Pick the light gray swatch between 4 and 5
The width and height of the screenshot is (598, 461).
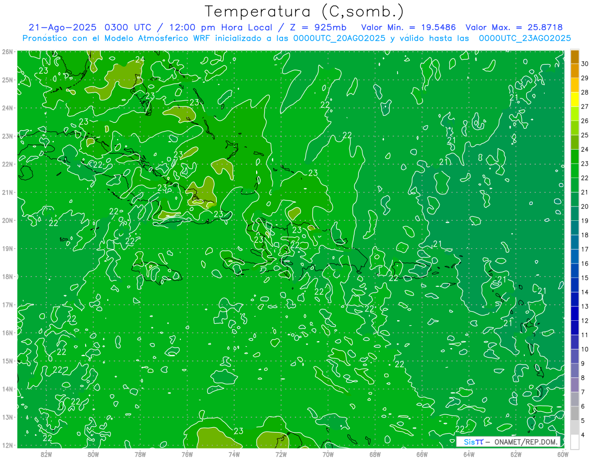(575, 428)
